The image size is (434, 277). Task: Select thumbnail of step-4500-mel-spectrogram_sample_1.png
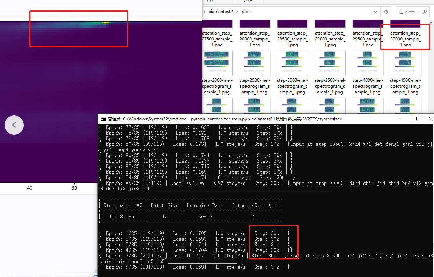[405, 63]
